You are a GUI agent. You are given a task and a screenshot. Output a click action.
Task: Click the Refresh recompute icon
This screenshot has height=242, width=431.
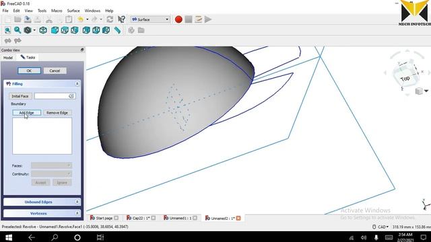(110, 19)
